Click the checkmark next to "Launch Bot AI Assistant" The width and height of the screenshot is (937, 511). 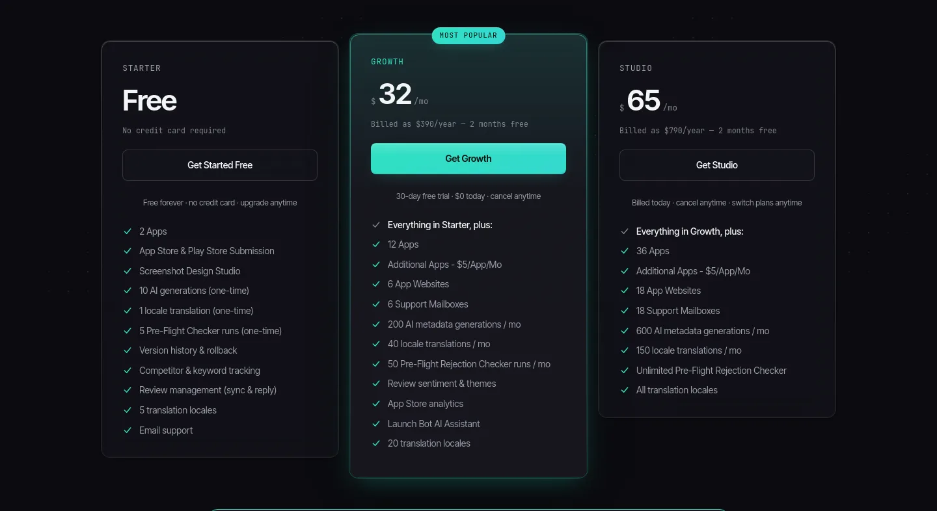pyautogui.click(x=376, y=424)
